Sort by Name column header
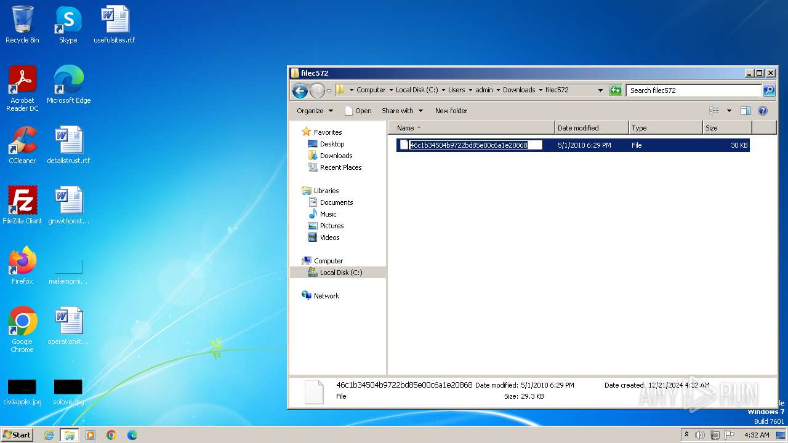788x443 pixels. tap(471, 128)
